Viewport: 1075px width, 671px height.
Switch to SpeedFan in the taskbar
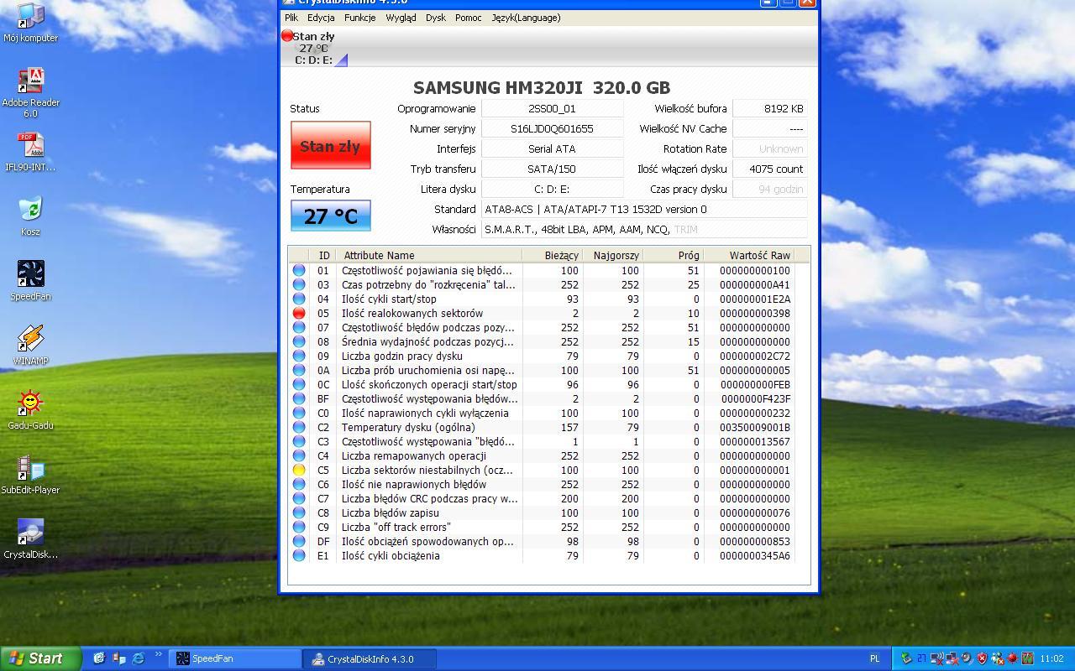[x=235, y=658]
